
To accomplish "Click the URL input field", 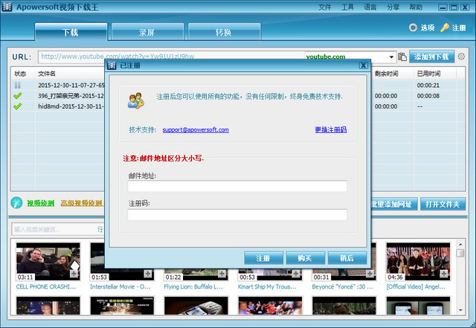I will 172,57.
